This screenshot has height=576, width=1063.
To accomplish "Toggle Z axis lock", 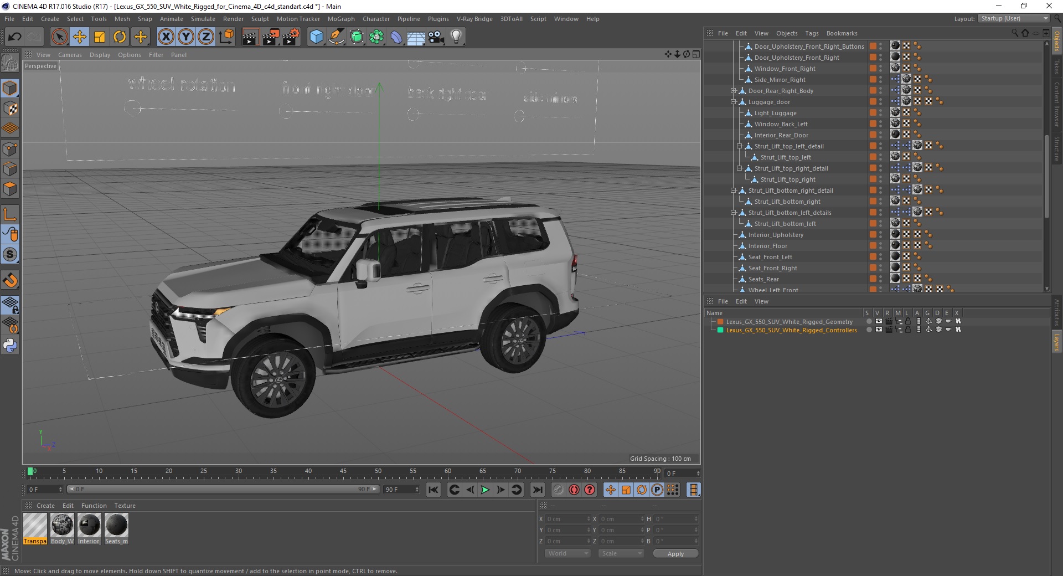I will click(206, 37).
